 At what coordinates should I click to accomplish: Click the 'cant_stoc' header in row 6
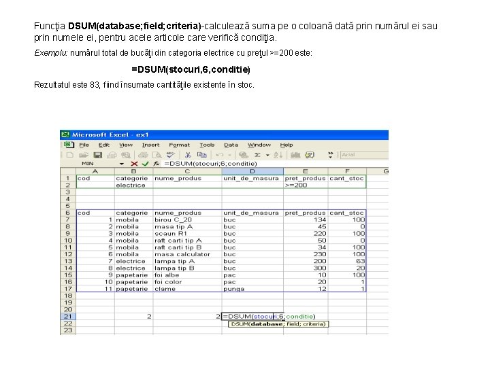pos(347,213)
